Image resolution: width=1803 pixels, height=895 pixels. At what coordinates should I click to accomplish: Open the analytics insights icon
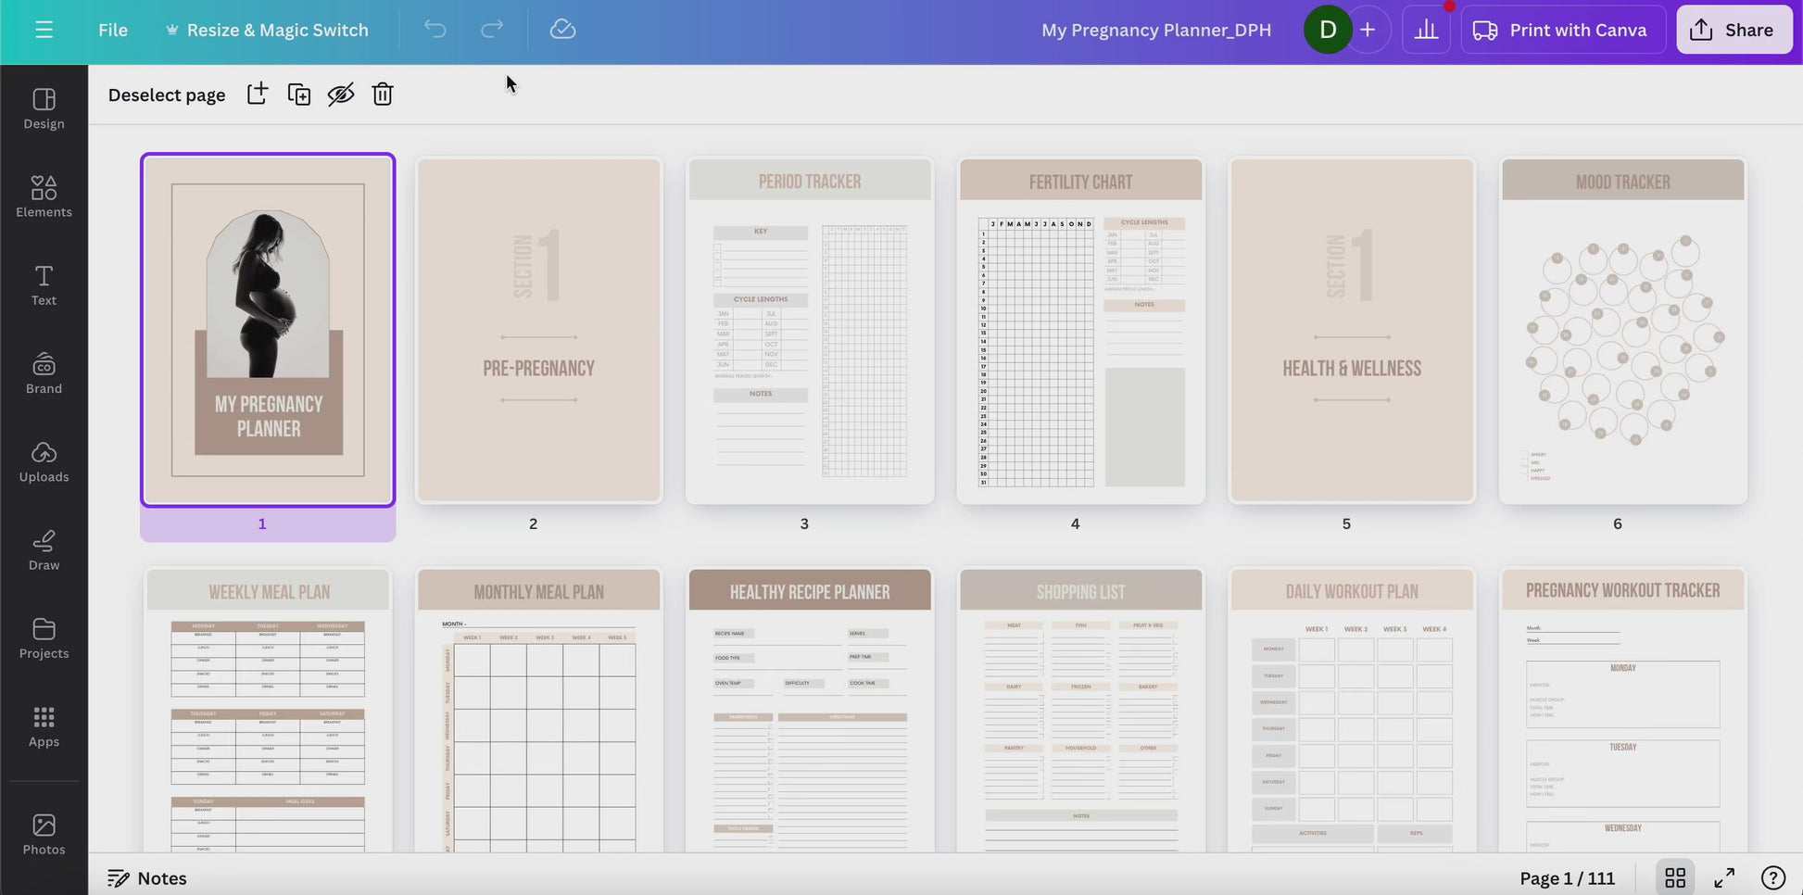click(1426, 30)
